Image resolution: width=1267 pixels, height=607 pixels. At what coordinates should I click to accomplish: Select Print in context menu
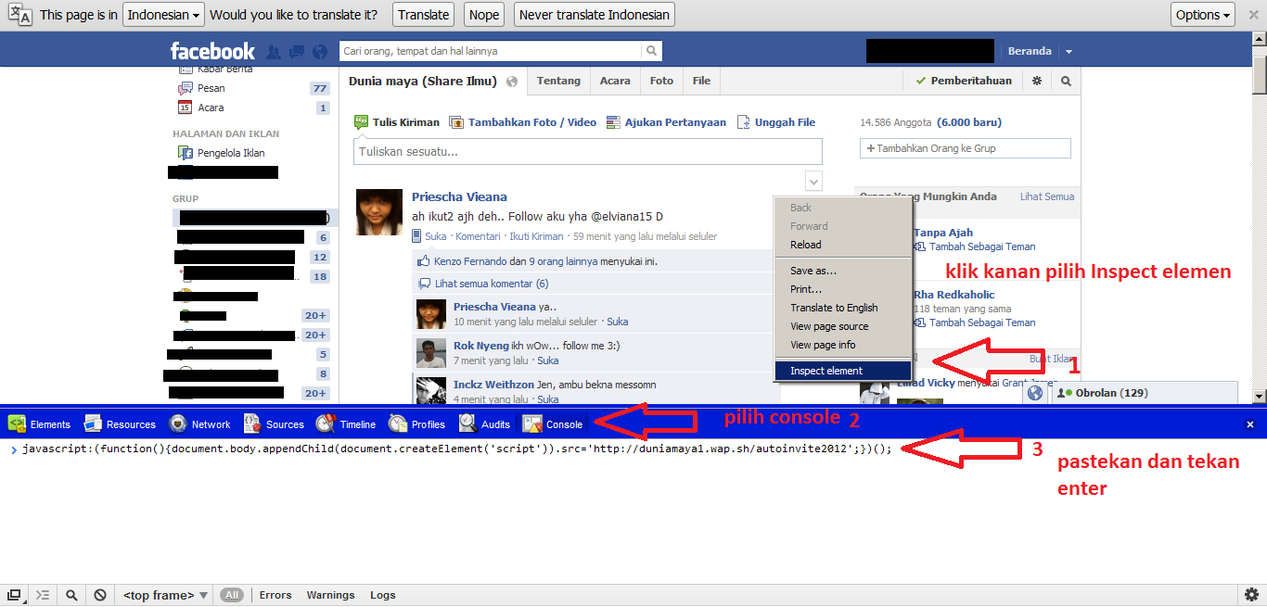pyautogui.click(x=843, y=289)
